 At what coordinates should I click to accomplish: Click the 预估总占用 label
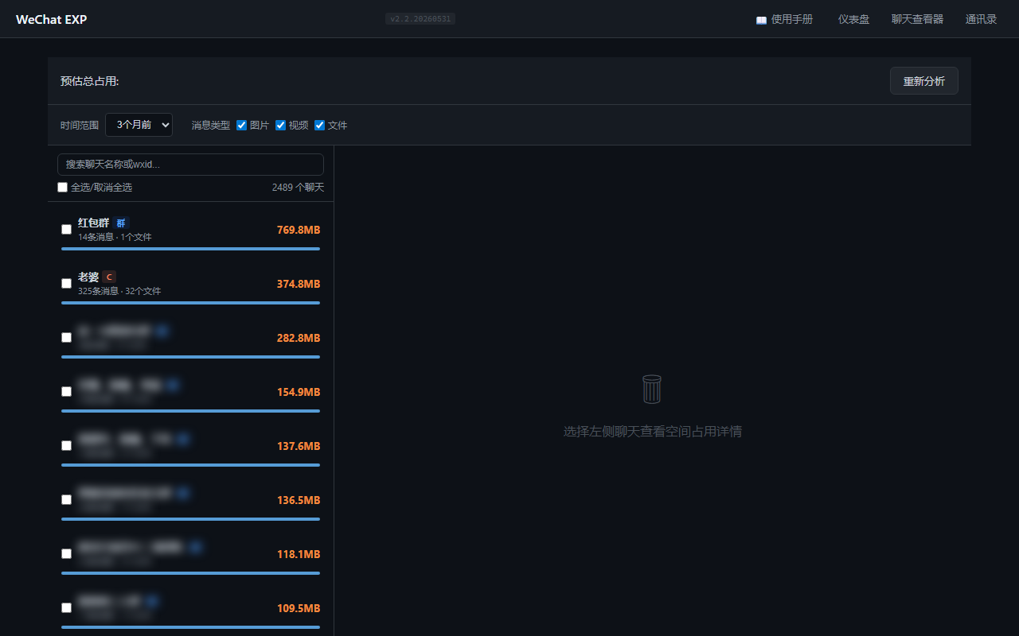tap(89, 81)
